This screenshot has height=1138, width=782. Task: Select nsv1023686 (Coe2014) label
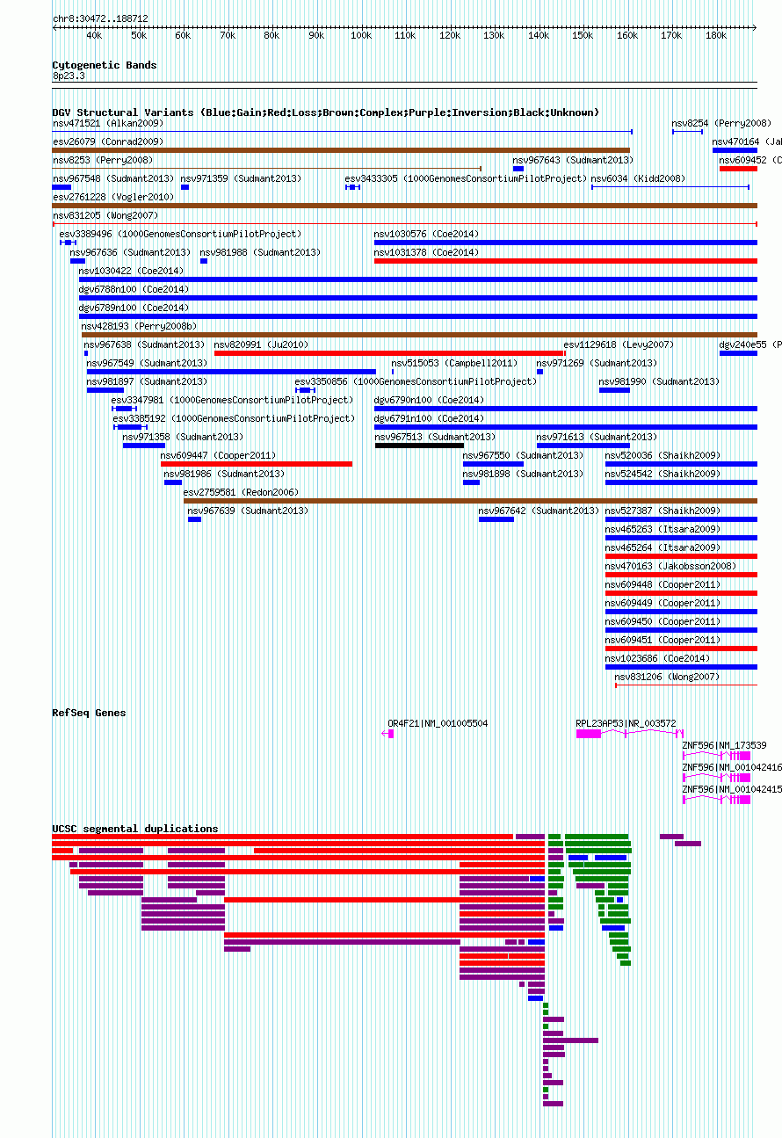coord(658,659)
